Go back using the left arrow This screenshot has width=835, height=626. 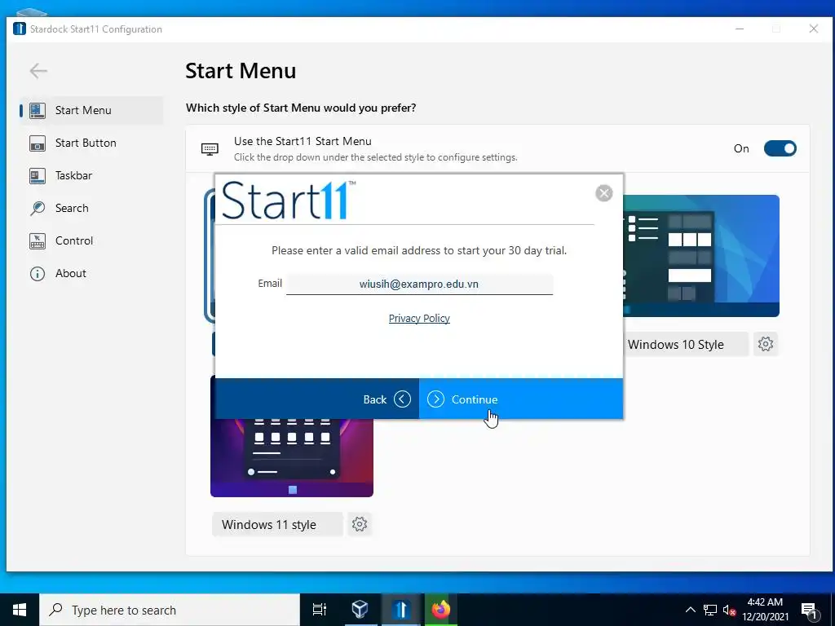point(38,71)
